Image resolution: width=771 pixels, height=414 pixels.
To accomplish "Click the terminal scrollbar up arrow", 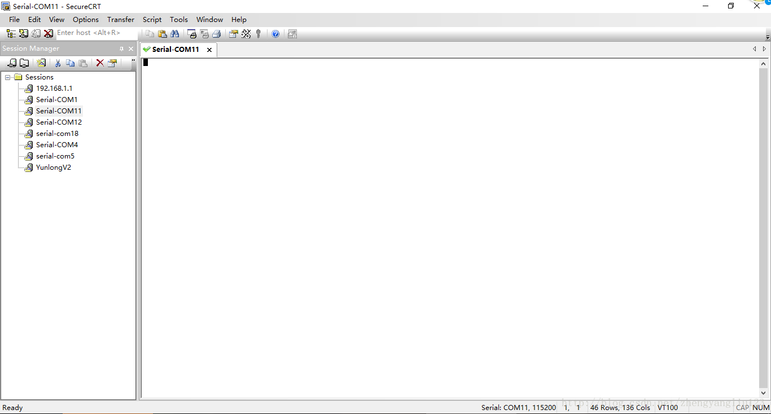I will (x=764, y=64).
